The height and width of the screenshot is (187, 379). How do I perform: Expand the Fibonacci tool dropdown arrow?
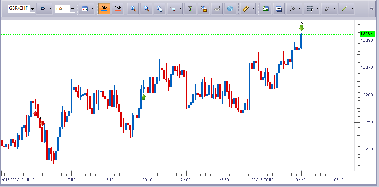point(317,9)
